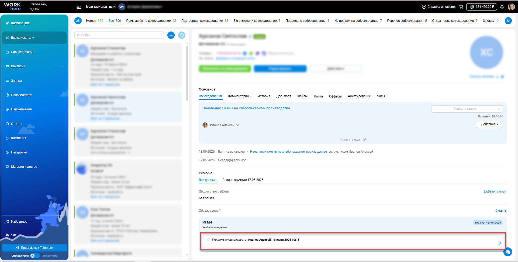Expand Показать ещё section

click(353, 139)
